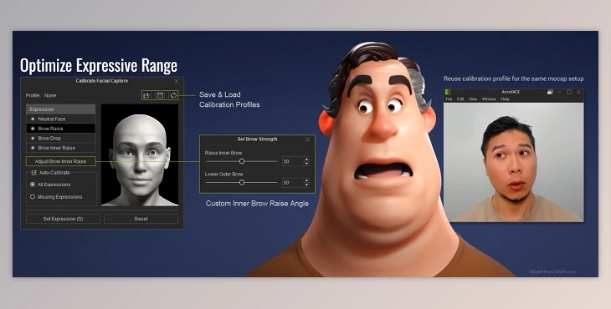Click the Load calibration profile icon
Viewport: 611px width, 309px height.
(146, 95)
